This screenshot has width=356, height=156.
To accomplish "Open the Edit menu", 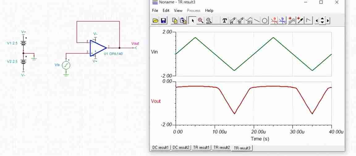I will pos(166,10).
